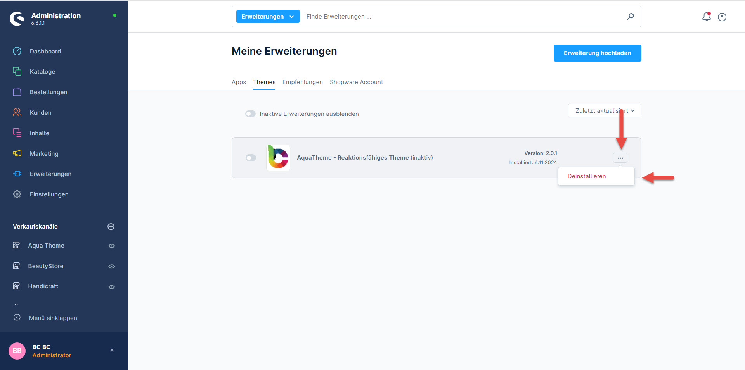Activate the AquaTheme extension toggle
745x370 pixels.
tap(251, 158)
